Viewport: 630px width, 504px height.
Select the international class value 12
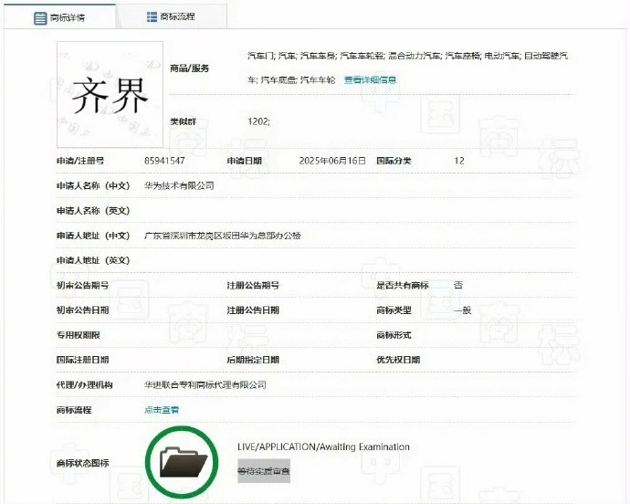[x=459, y=161]
